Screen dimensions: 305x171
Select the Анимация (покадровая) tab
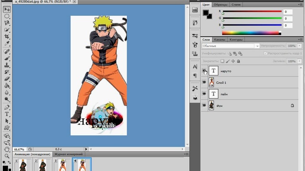point(32,154)
